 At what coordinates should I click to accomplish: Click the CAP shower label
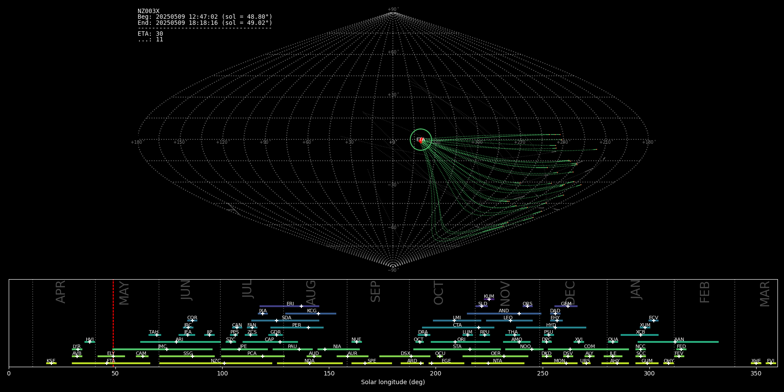[270, 339]
